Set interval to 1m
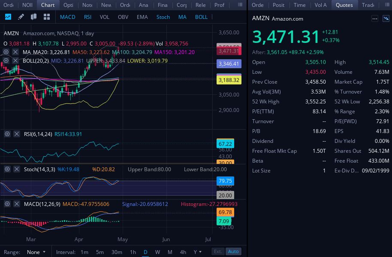Image resolution: width=392 pixels, height=257 pixels. tap(84, 252)
